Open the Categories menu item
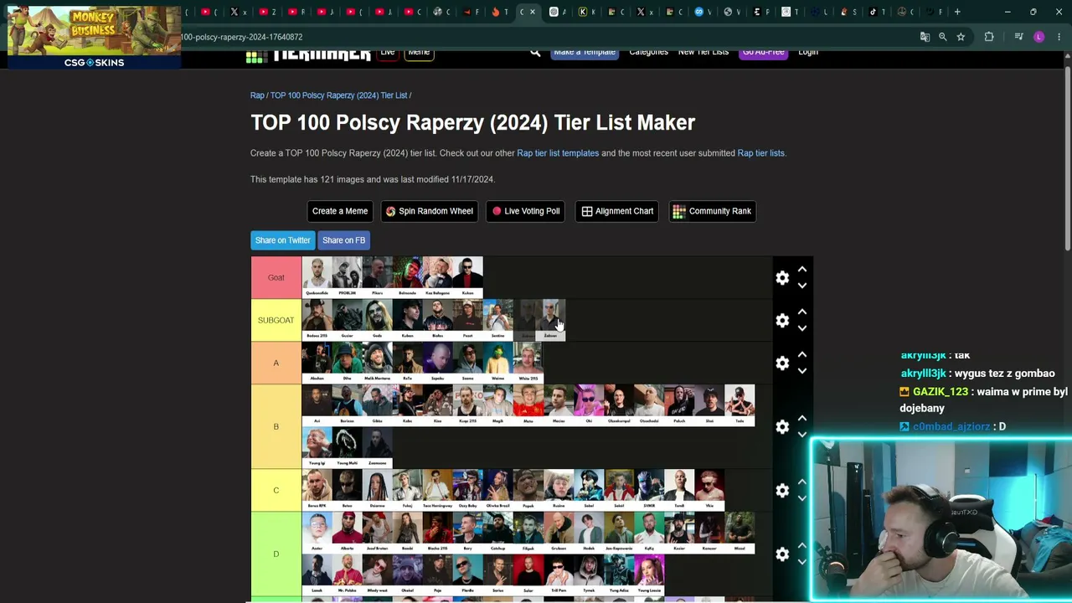The height and width of the screenshot is (603, 1072). tap(648, 53)
